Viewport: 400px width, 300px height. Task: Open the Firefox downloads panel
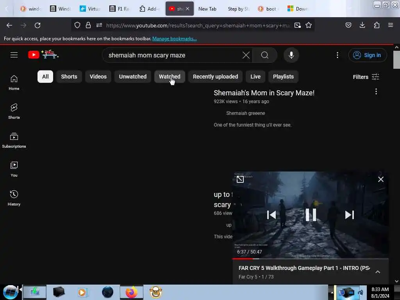362,25
